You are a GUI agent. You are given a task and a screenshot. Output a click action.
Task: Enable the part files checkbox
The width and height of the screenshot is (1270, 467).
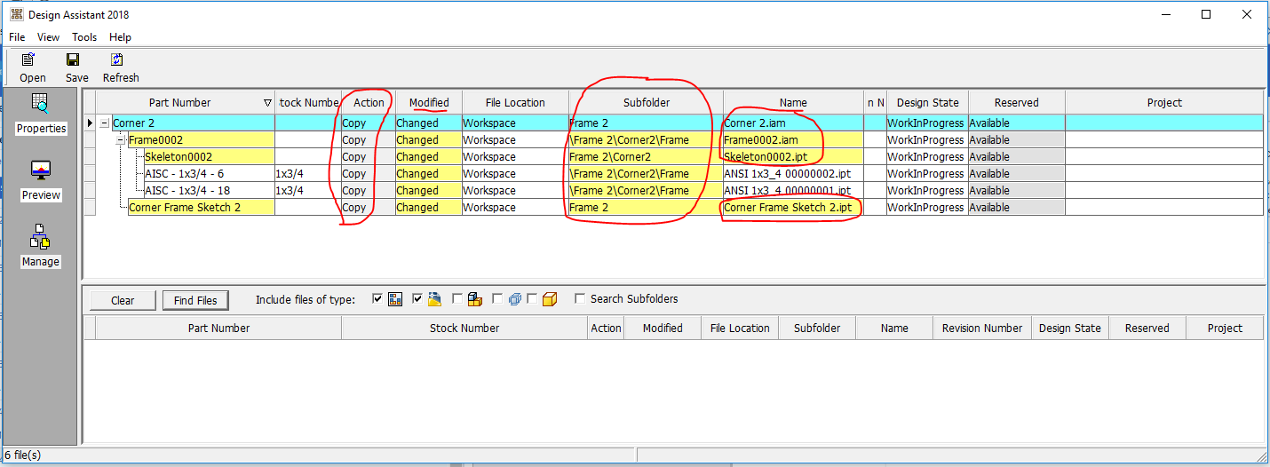point(532,299)
